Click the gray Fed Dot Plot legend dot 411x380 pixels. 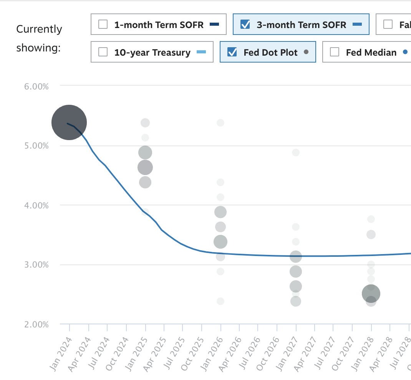[306, 52]
